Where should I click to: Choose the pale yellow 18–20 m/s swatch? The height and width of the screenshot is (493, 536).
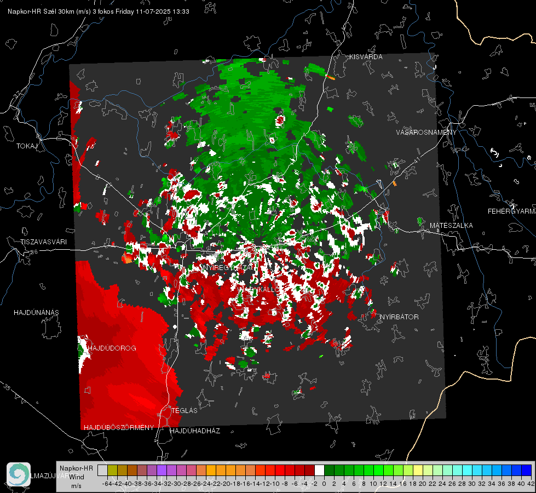418,471
